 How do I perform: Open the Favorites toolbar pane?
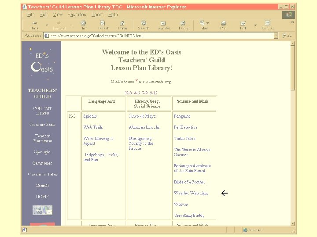coord(164,25)
